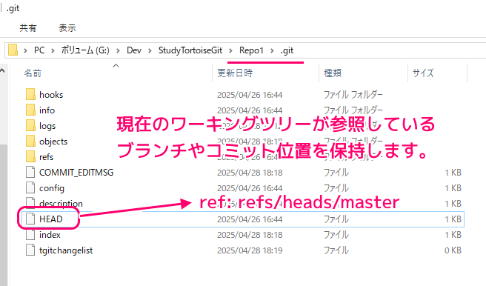Click the index file icon

point(30,235)
